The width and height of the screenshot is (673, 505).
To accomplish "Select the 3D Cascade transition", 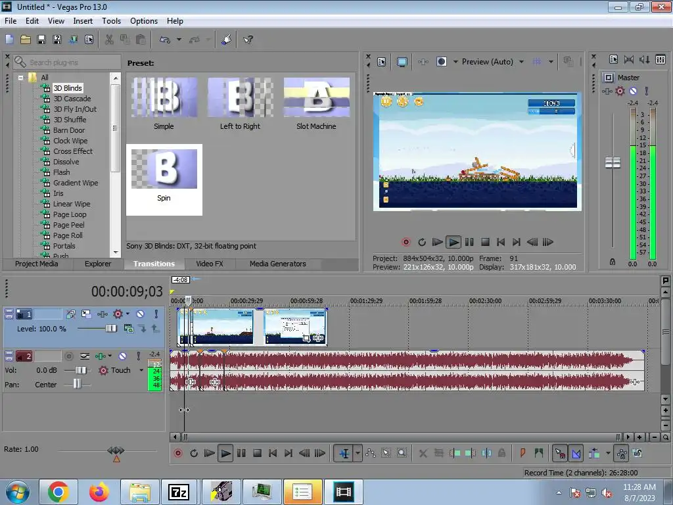I will pos(72,99).
